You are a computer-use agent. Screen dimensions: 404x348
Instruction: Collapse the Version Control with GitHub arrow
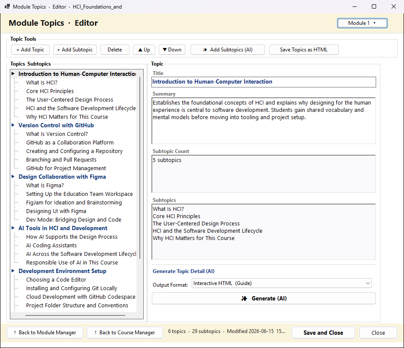point(13,125)
